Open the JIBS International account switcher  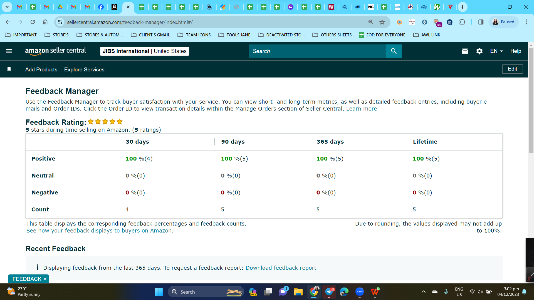pyautogui.click(x=145, y=51)
